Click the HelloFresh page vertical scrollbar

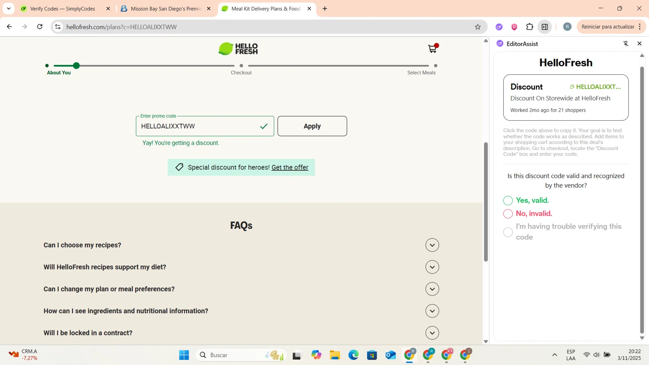(486, 202)
